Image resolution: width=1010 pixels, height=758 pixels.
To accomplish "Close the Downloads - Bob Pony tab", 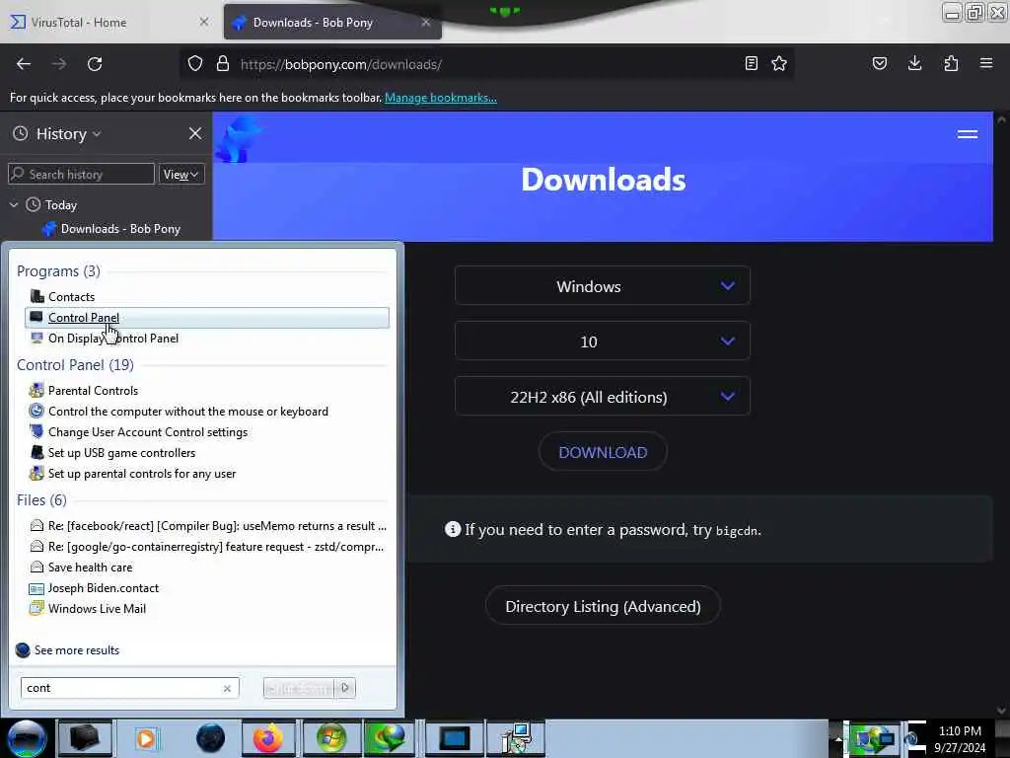I will point(426,22).
